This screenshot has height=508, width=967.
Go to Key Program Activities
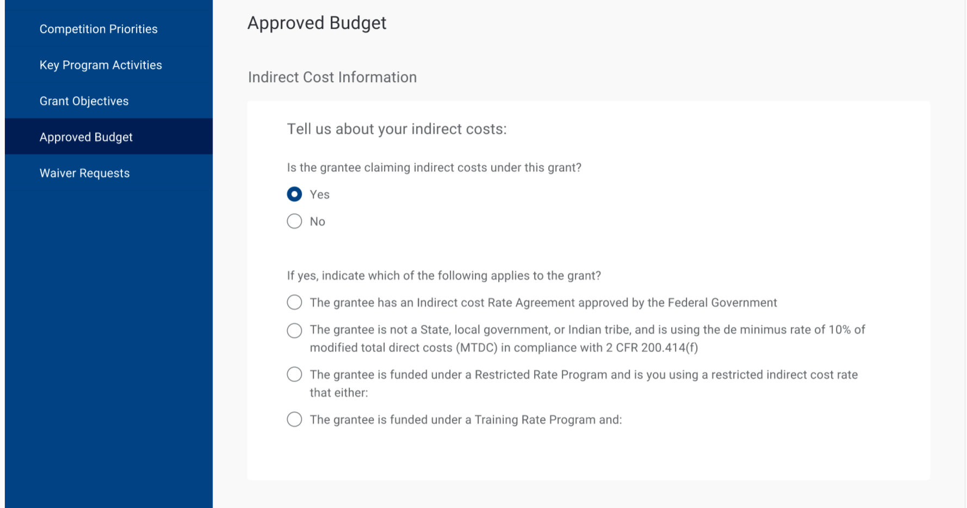point(101,65)
